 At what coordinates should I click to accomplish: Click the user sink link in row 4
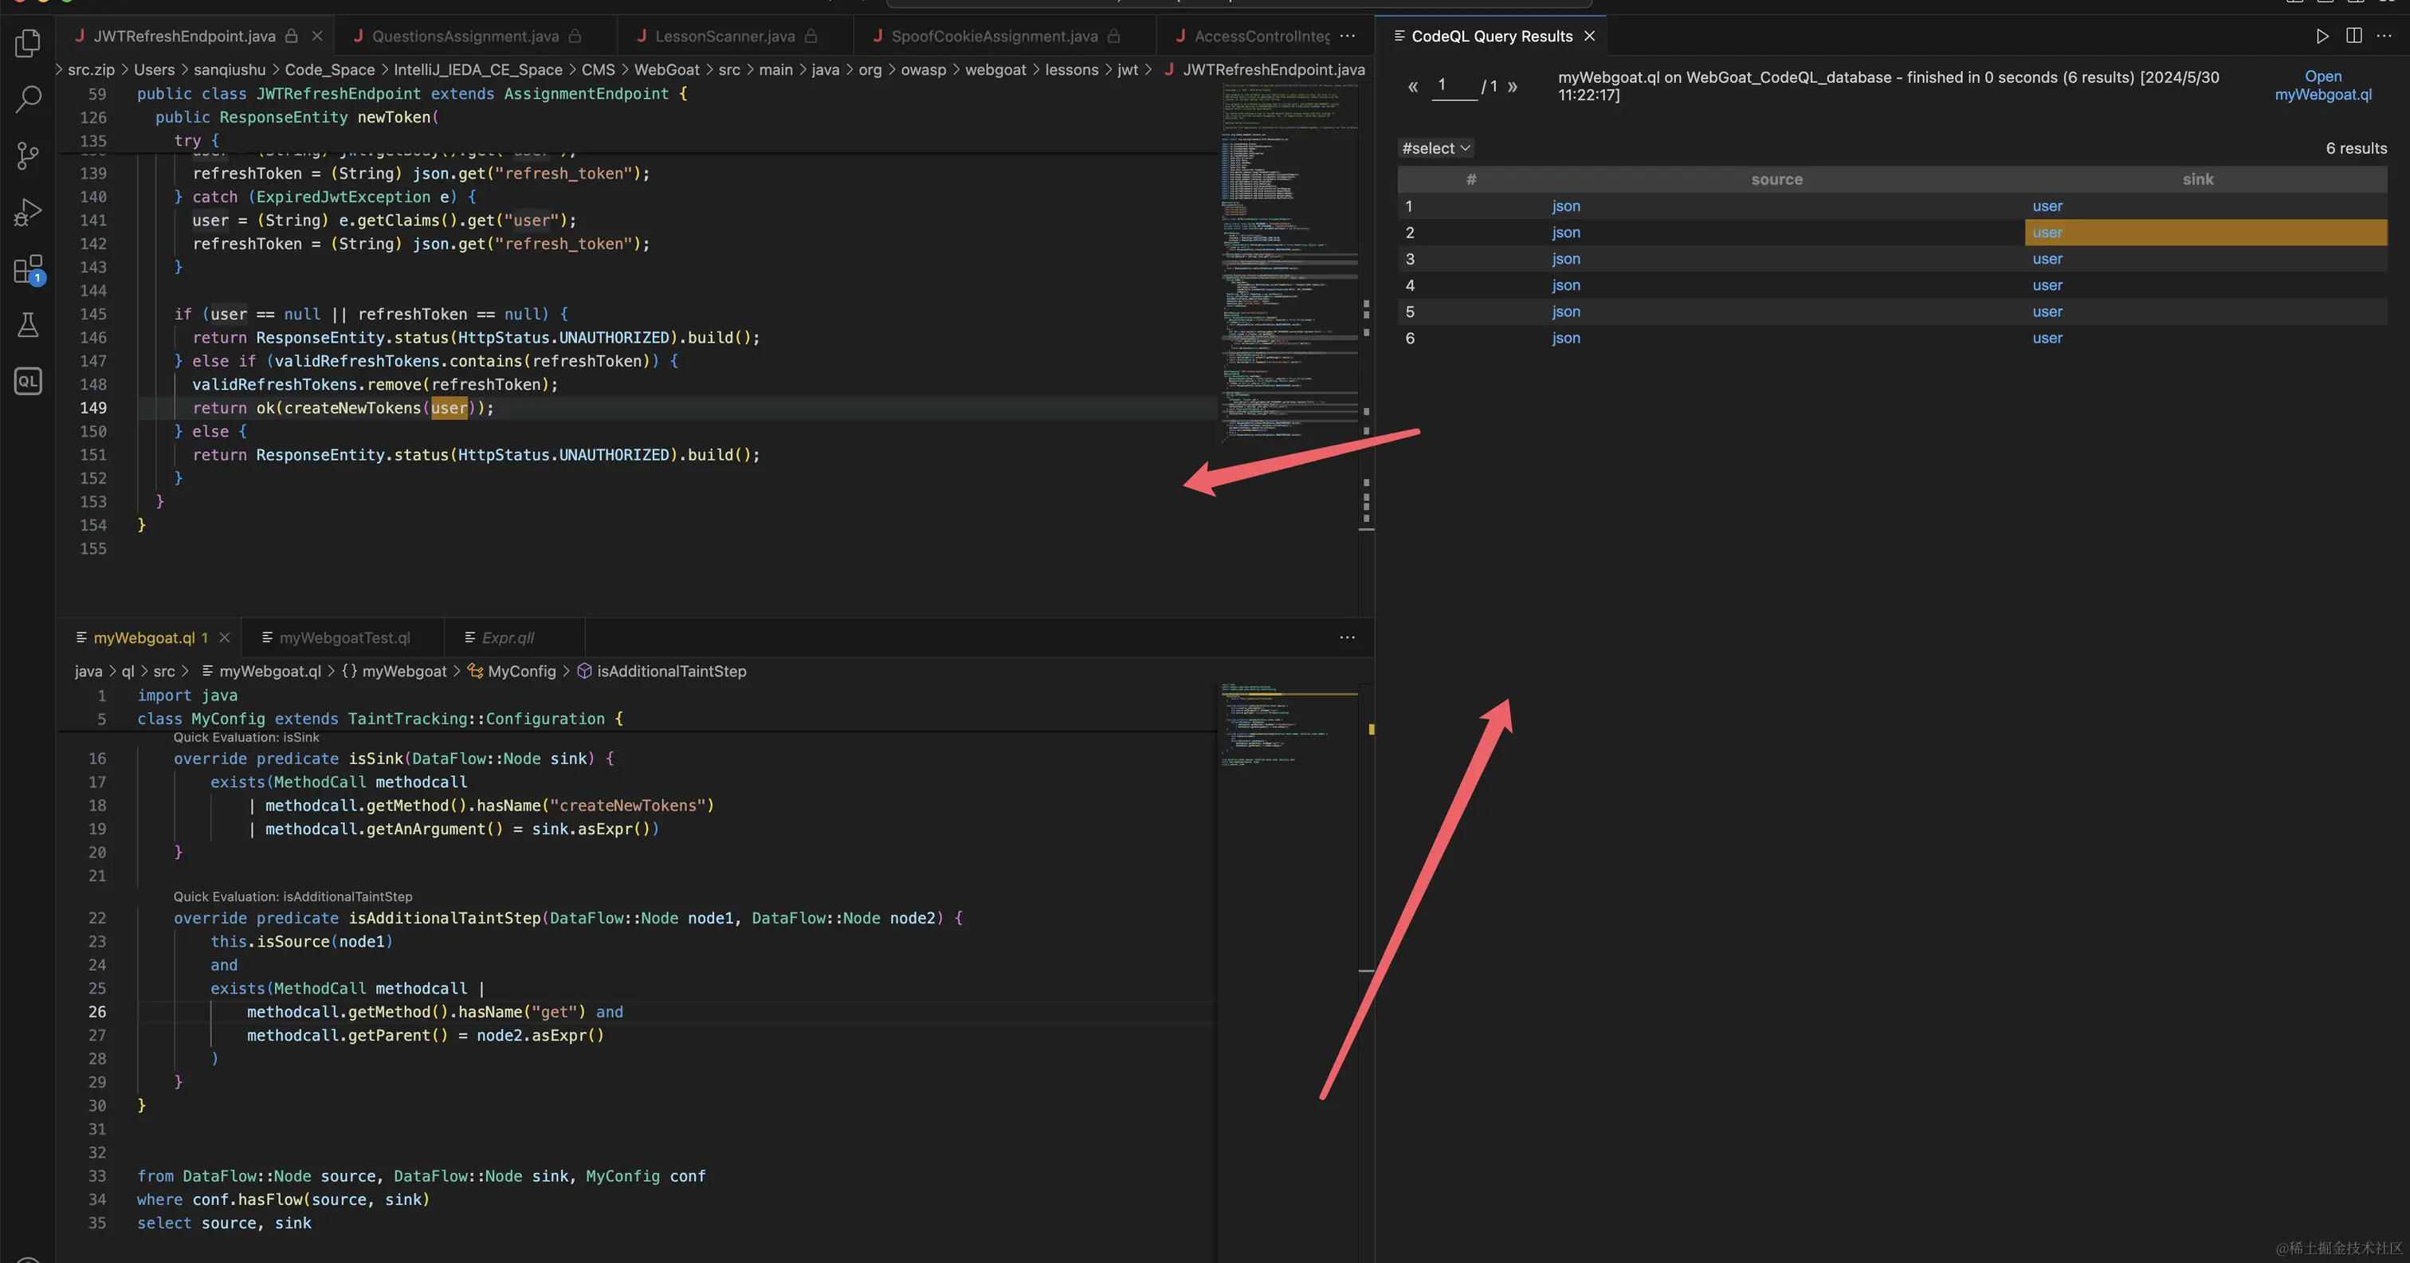2047,285
